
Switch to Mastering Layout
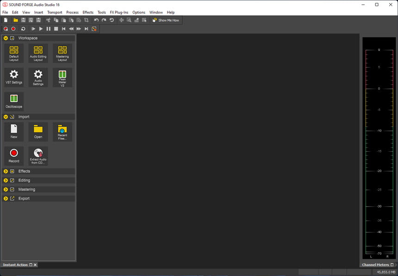(62, 53)
